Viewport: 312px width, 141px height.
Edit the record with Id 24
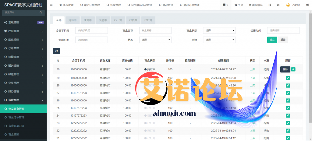point(288,115)
